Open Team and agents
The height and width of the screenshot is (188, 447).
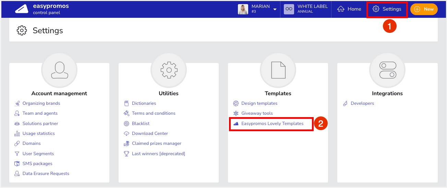(40, 113)
